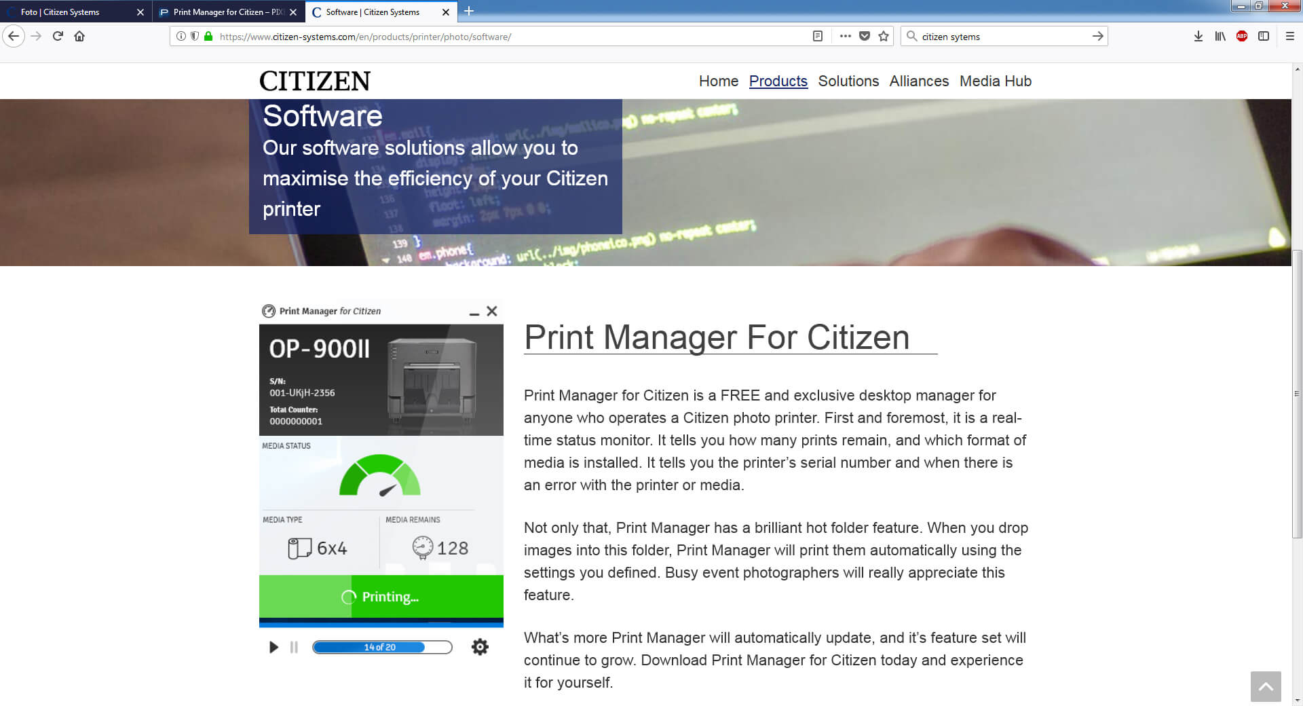Viewport: 1303px width, 706px height.
Task: Go back with the browser back arrow
Action: pyautogui.click(x=14, y=36)
